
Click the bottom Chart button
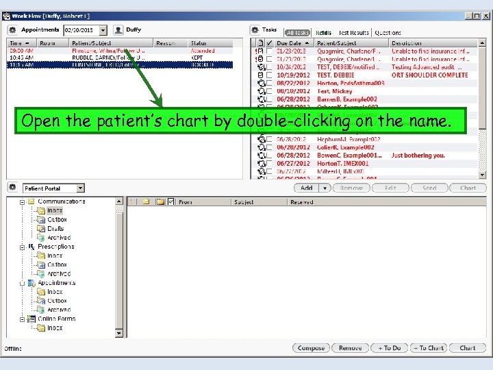[x=468, y=348]
